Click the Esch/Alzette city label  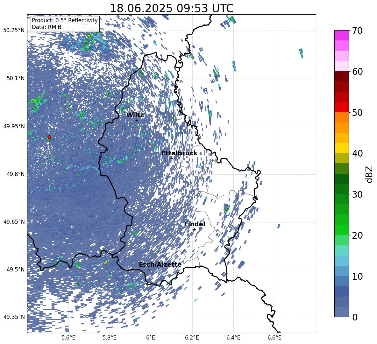(x=160, y=264)
